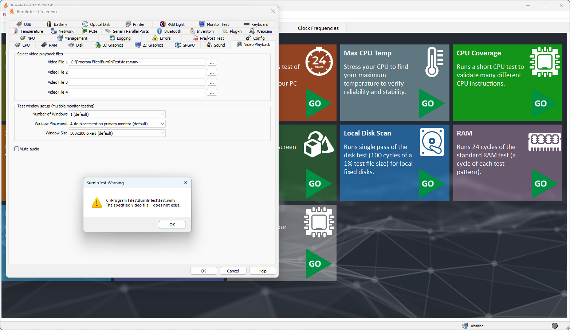
Task: Open the Clock Frequencies tab in main window
Action: click(318, 28)
